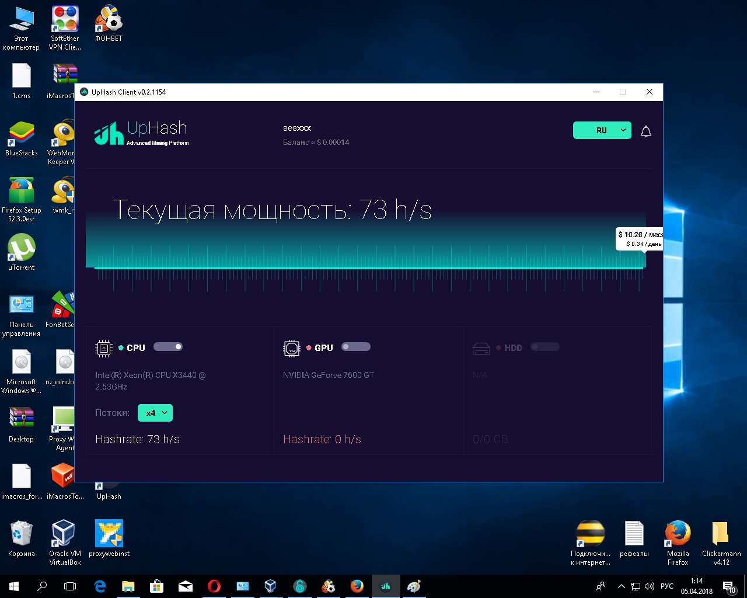The width and height of the screenshot is (747, 598).
Task: Select the Oracle VM VirtualBox desktop icon
Action: point(65,543)
